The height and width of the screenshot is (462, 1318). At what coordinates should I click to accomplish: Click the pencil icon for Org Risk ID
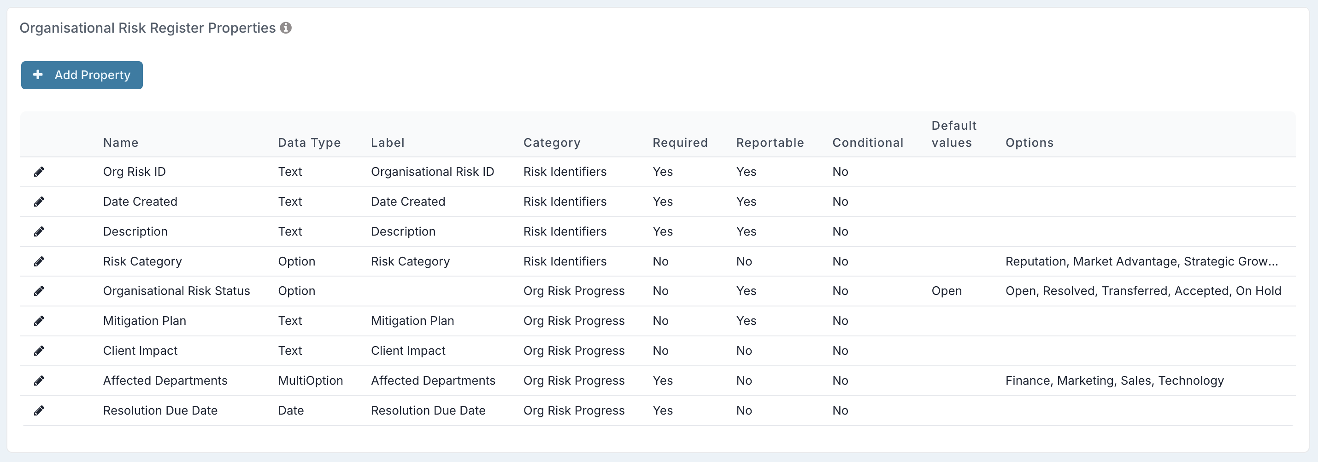pyautogui.click(x=39, y=172)
